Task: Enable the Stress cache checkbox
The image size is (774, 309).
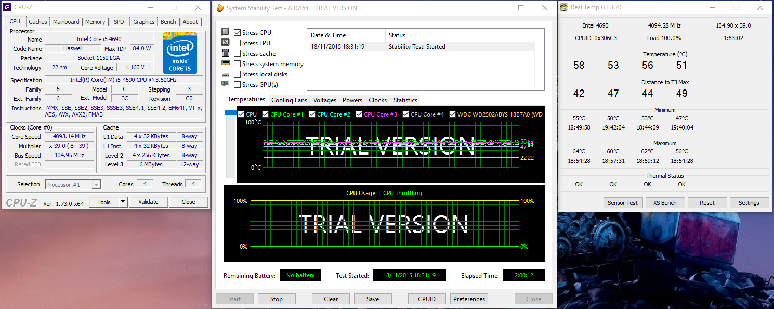Action: coord(238,53)
